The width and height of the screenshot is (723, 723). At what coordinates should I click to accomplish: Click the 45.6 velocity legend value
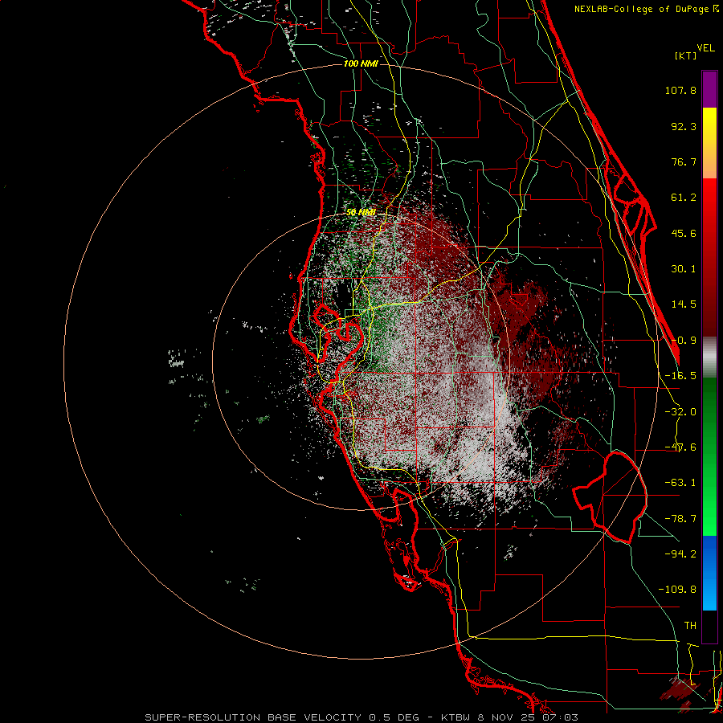(684, 233)
